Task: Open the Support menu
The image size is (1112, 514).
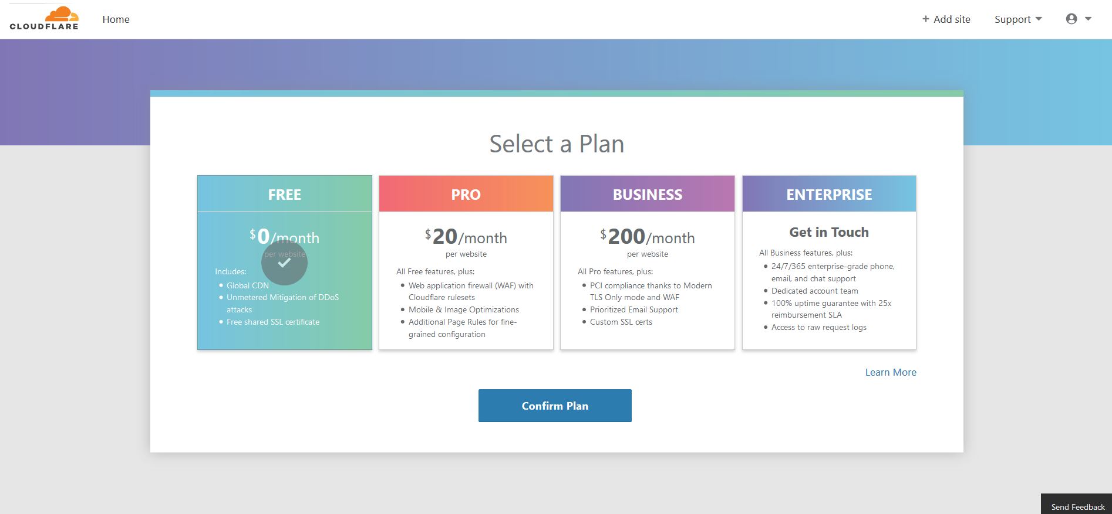Action: click(1018, 19)
